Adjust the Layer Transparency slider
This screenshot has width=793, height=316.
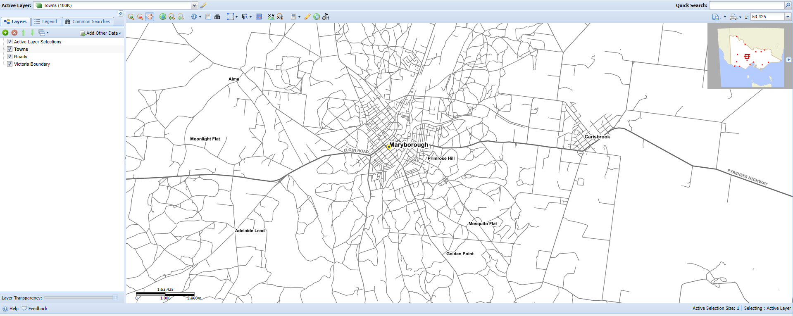[x=115, y=297]
